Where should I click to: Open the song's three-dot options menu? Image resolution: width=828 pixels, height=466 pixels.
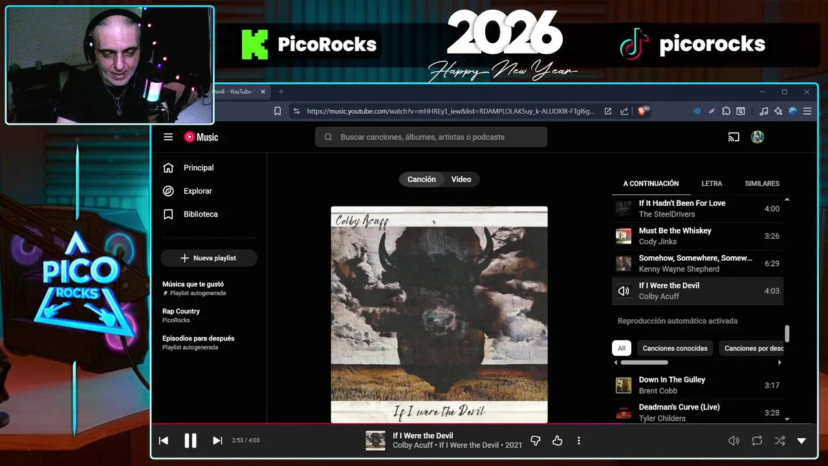click(x=578, y=441)
